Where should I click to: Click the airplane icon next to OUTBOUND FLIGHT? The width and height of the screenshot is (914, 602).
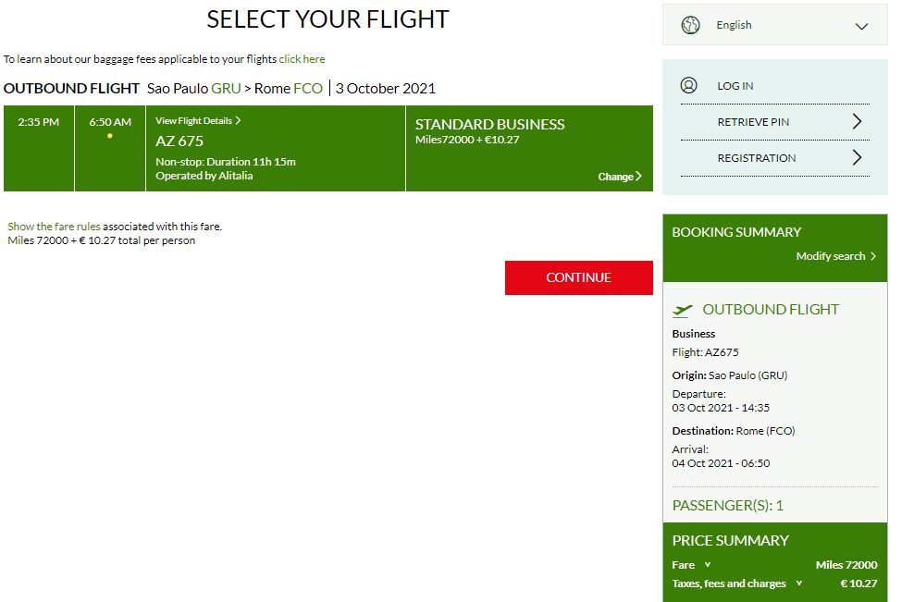tap(683, 310)
